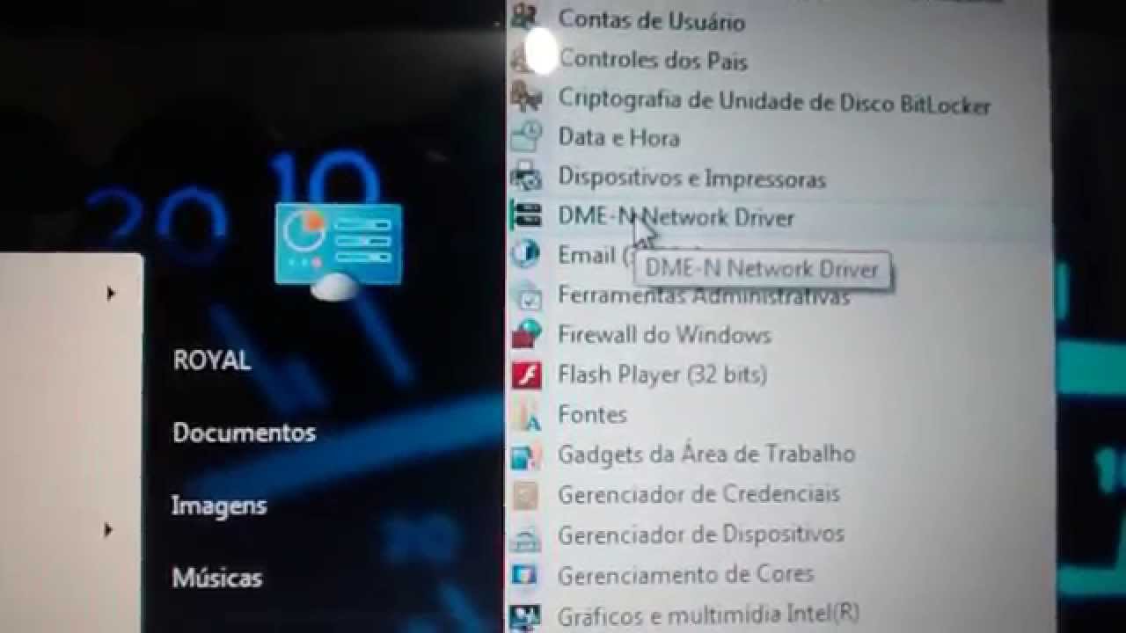The image size is (1126, 633).
Task: Click the Control Panel picture in Start menu
Action: coord(339,251)
